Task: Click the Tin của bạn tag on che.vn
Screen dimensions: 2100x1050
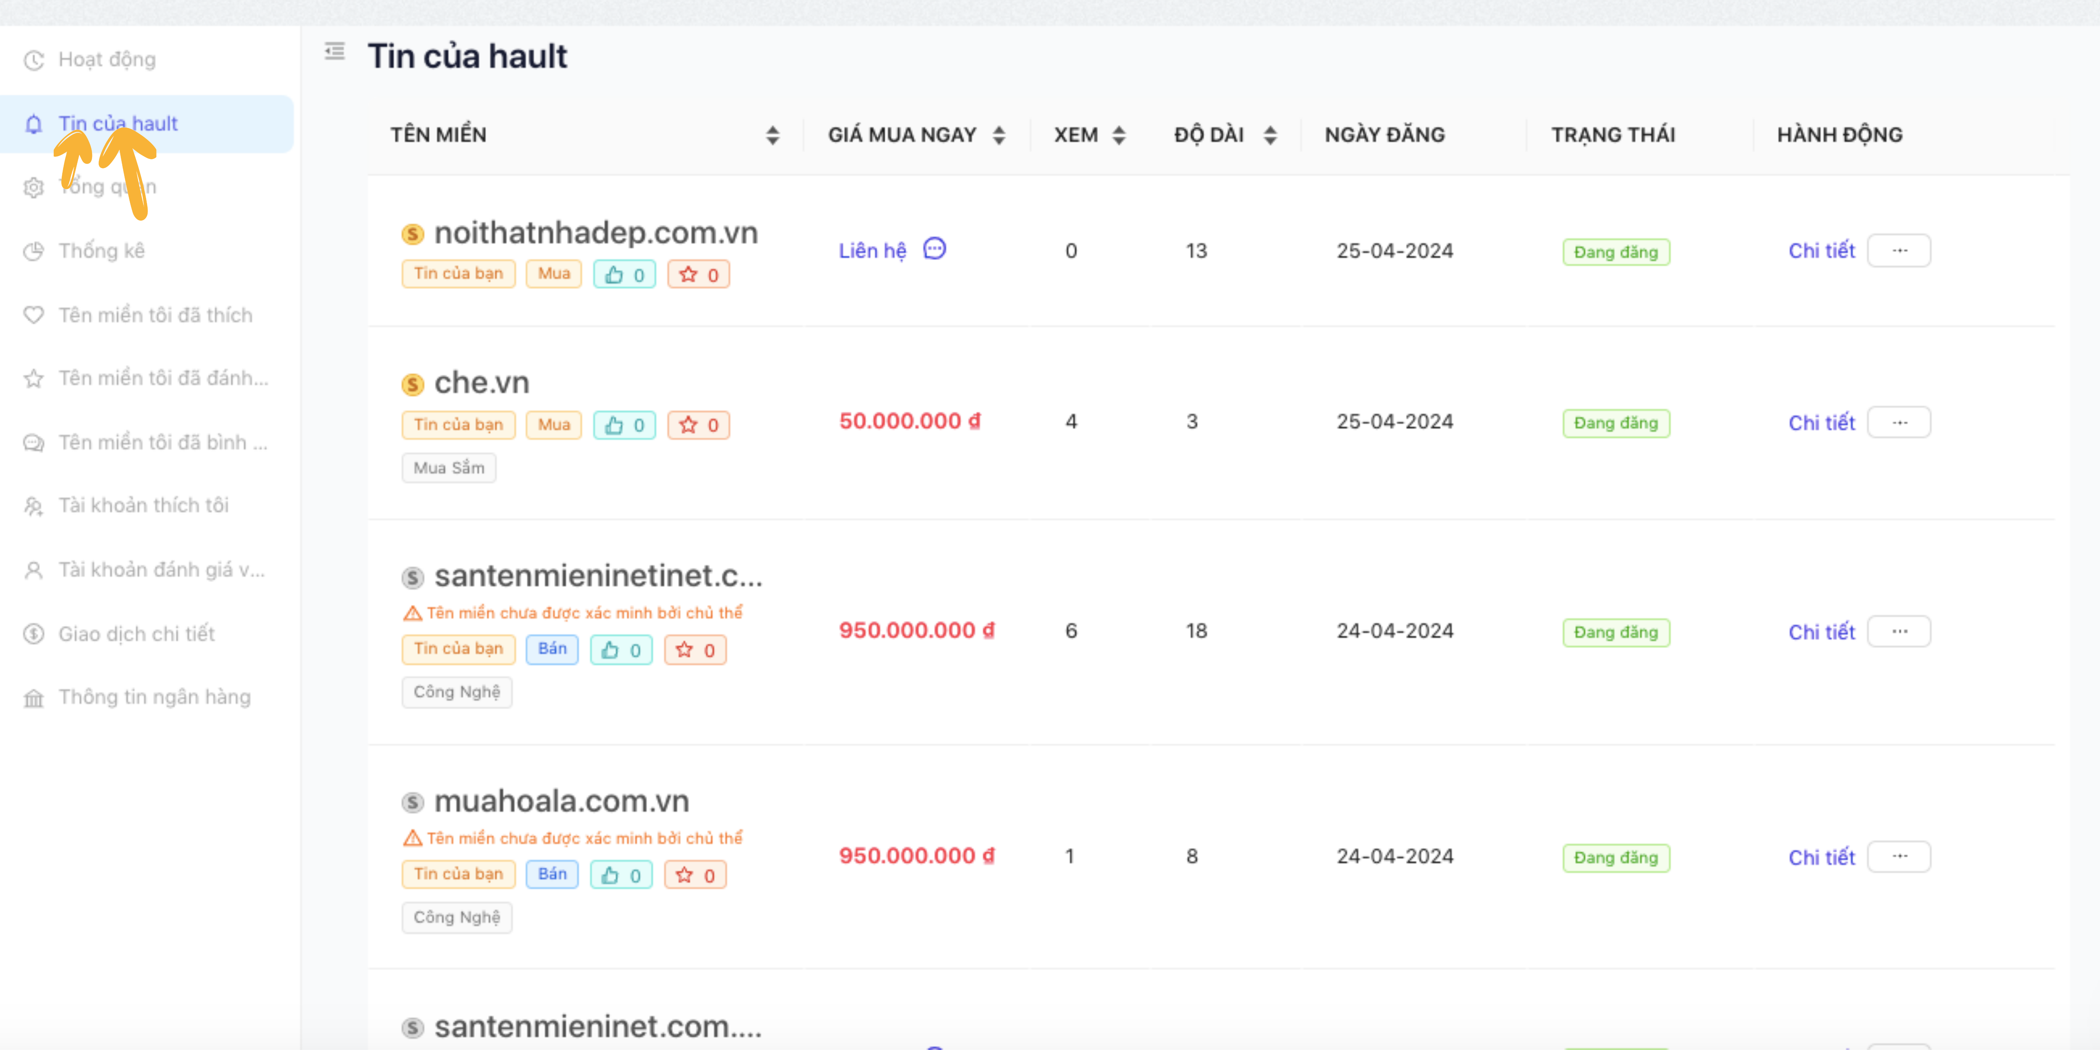Action: click(x=458, y=425)
